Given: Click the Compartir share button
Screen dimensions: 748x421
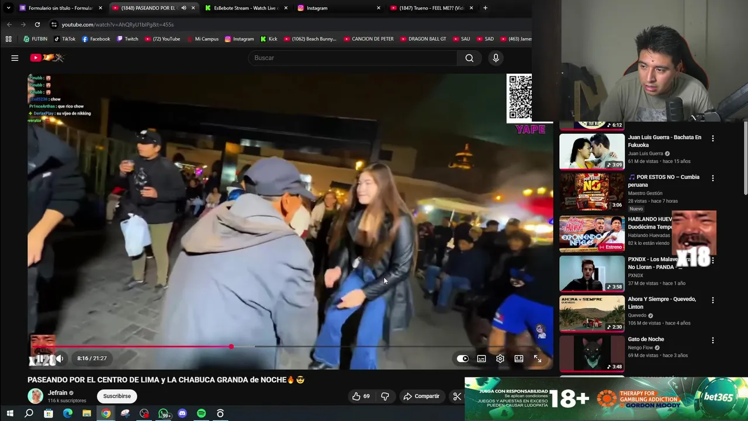Looking at the screenshot, I should coord(421,396).
